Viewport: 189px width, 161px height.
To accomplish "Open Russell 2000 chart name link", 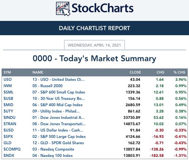I will pyautogui.click(x=48, y=86).
